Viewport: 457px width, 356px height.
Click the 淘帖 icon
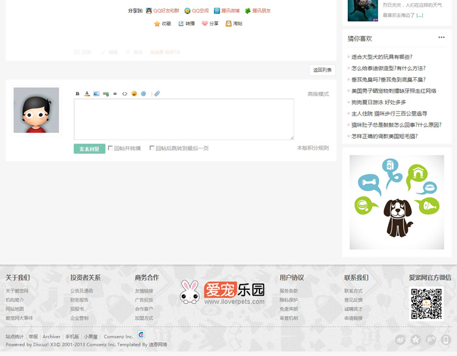pos(228,24)
